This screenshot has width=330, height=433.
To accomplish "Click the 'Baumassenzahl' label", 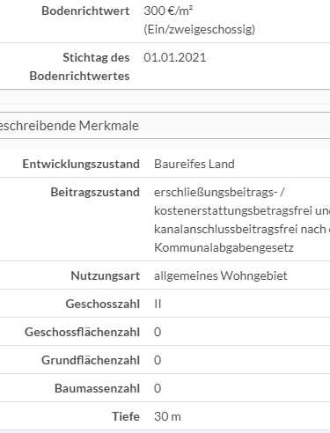I will click(97, 388).
